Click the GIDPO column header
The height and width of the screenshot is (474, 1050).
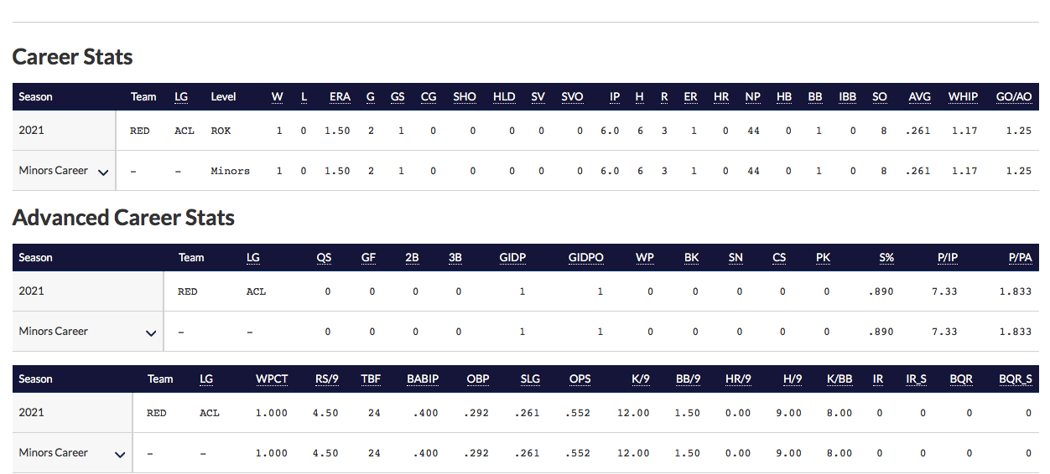pos(585,258)
